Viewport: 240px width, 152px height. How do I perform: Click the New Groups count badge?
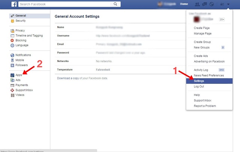[223, 47]
